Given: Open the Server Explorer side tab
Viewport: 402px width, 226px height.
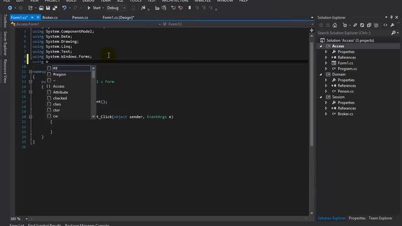Looking at the screenshot, I should click(x=5, y=43).
